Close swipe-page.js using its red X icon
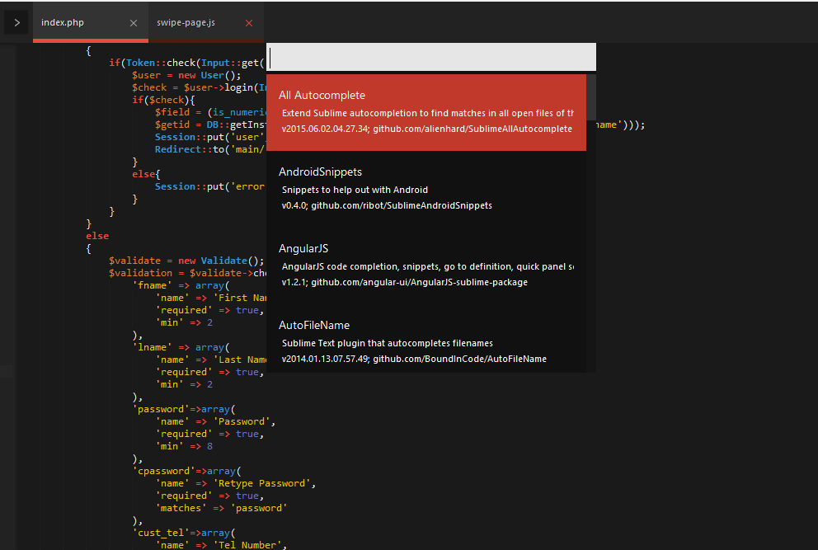This screenshot has height=550, width=818. click(249, 22)
